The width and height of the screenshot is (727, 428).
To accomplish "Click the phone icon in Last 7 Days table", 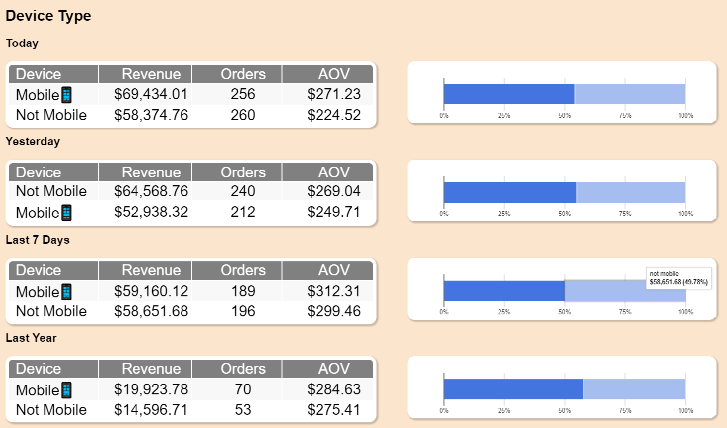I will click(66, 292).
